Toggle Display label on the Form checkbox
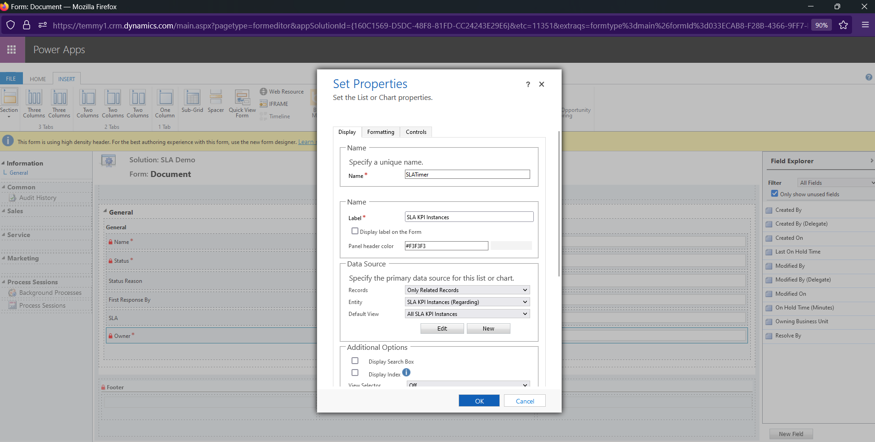 (355, 231)
